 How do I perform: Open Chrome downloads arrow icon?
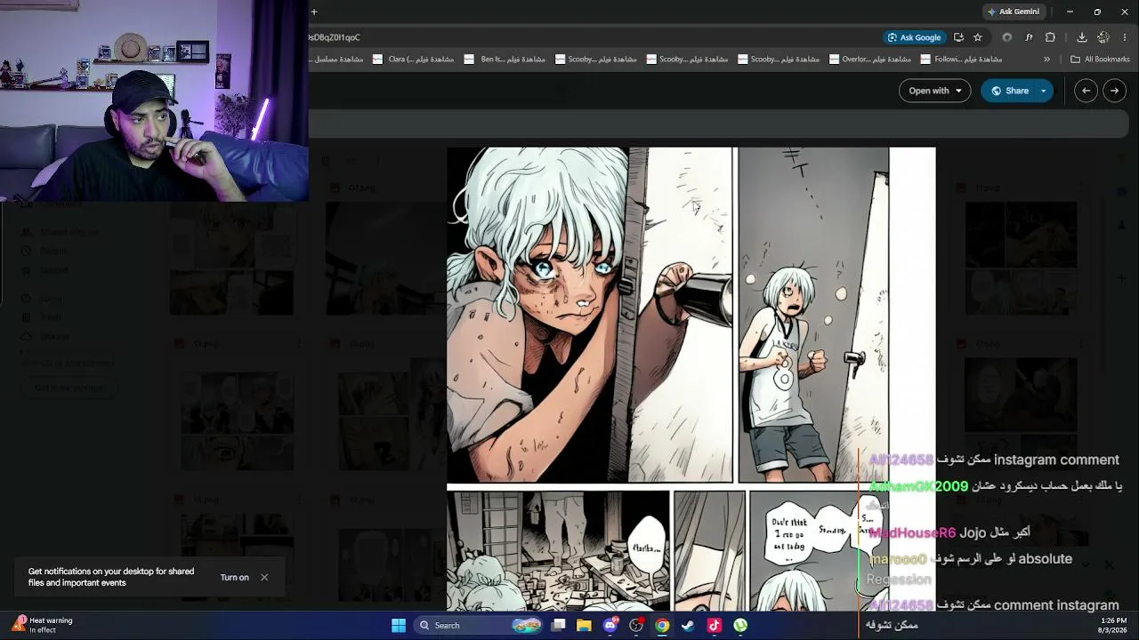(1082, 37)
